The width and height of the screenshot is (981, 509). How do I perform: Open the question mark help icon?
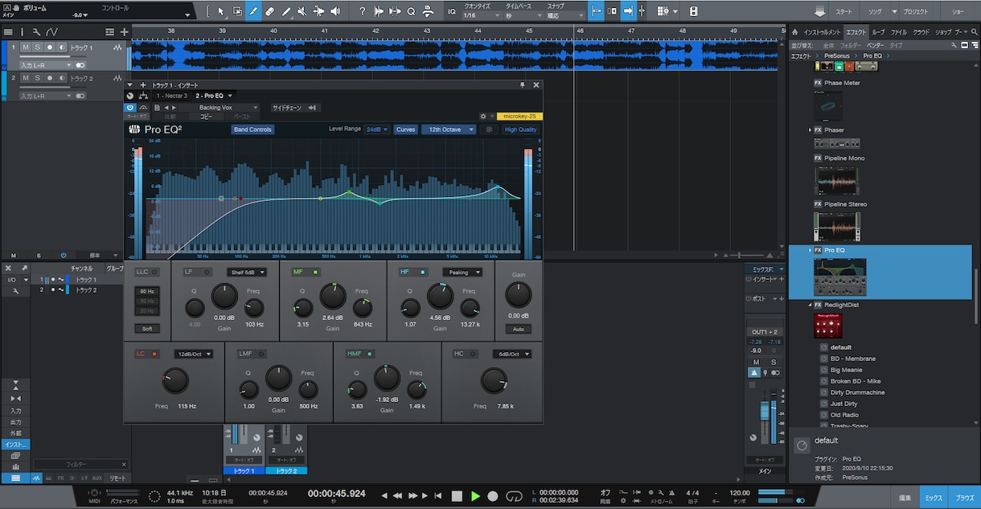pyautogui.click(x=362, y=11)
